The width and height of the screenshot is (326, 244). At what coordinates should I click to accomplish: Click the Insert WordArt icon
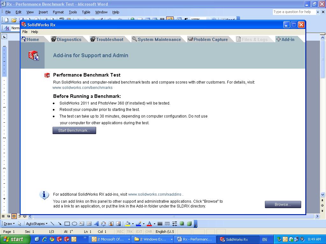(96, 224)
